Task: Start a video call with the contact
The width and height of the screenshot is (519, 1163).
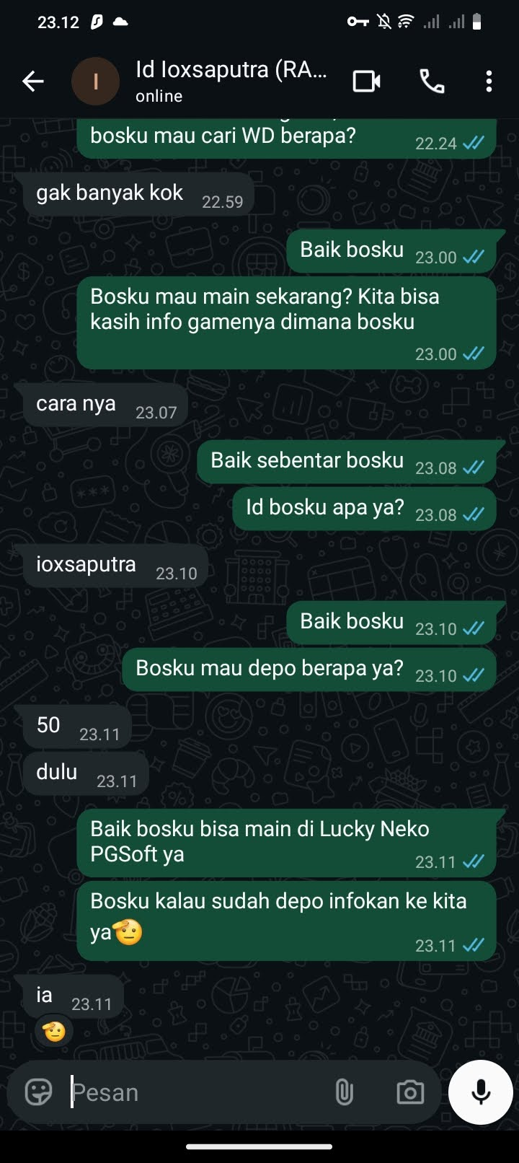Action: pyautogui.click(x=367, y=82)
